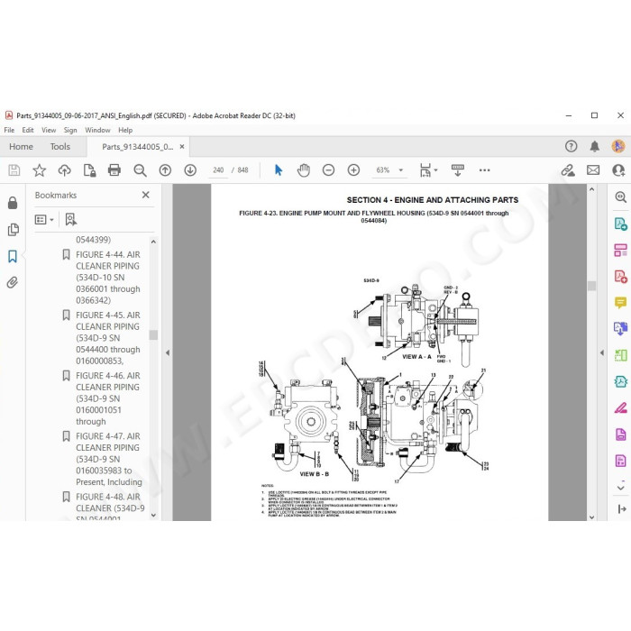The height and width of the screenshot is (631, 631).
Task: Click the share with others icon
Action: click(x=618, y=170)
